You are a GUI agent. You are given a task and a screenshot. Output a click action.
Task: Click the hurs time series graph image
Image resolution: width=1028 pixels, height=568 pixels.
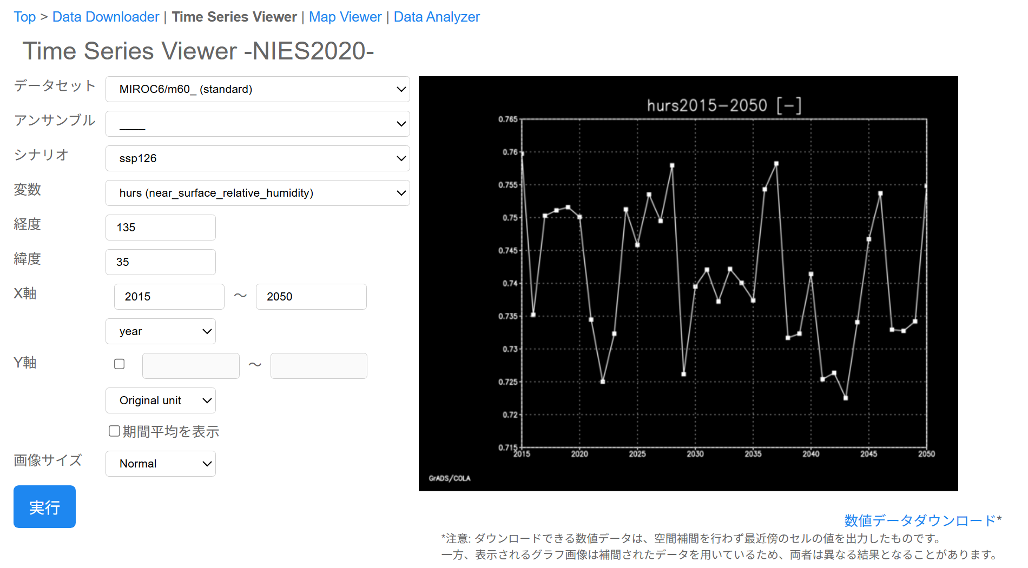click(x=688, y=284)
